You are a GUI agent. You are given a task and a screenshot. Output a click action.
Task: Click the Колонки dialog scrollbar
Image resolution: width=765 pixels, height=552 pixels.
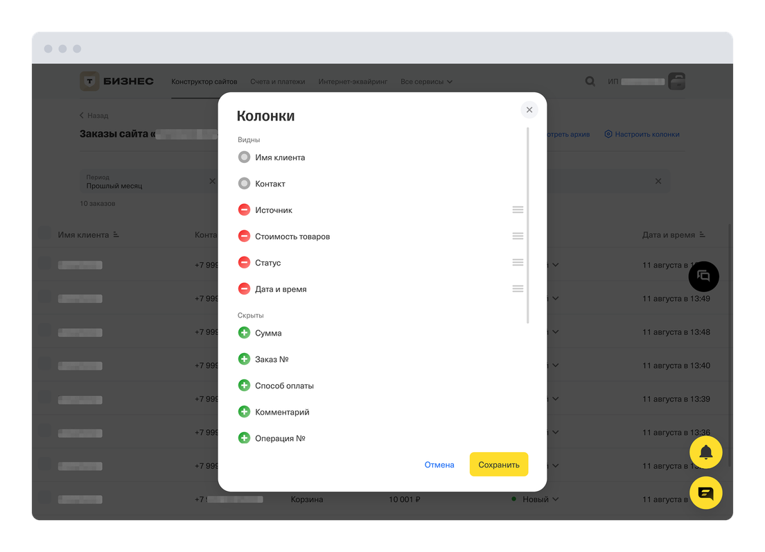[527, 225]
